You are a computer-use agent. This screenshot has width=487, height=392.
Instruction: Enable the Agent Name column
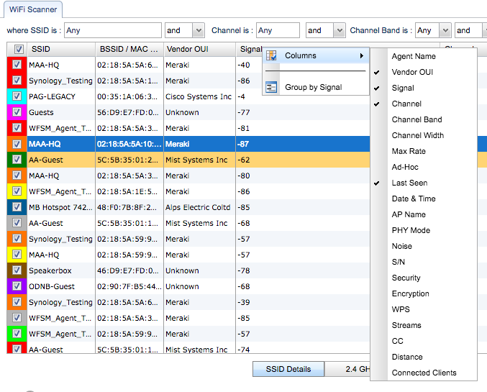click(414, 56)
